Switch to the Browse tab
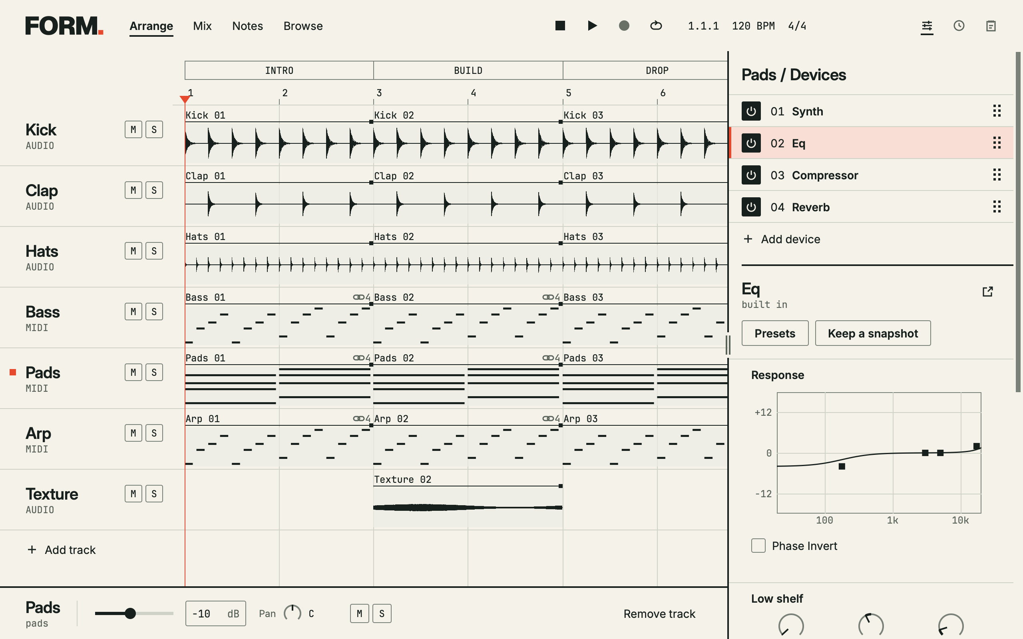1023x639 pixels. click(x=303, y=26)
